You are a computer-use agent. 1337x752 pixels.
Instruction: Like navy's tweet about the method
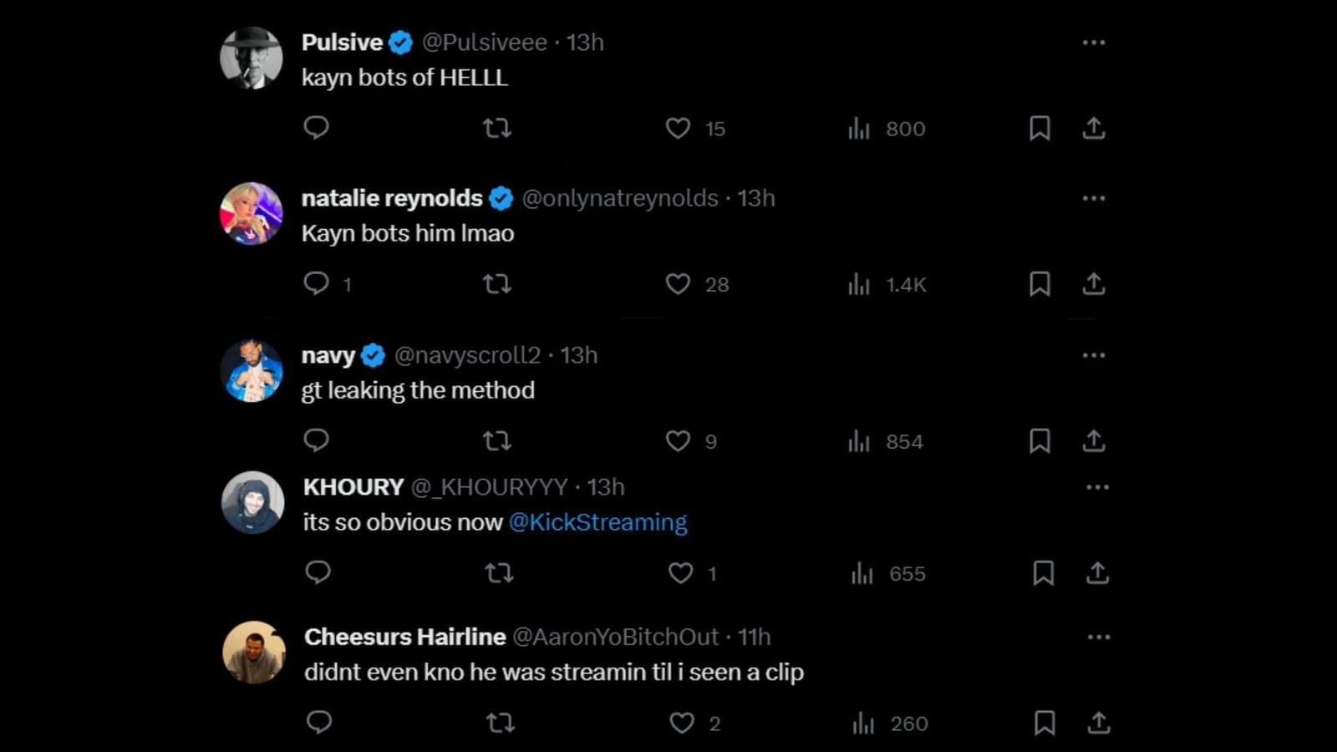[x=678, y=440]
